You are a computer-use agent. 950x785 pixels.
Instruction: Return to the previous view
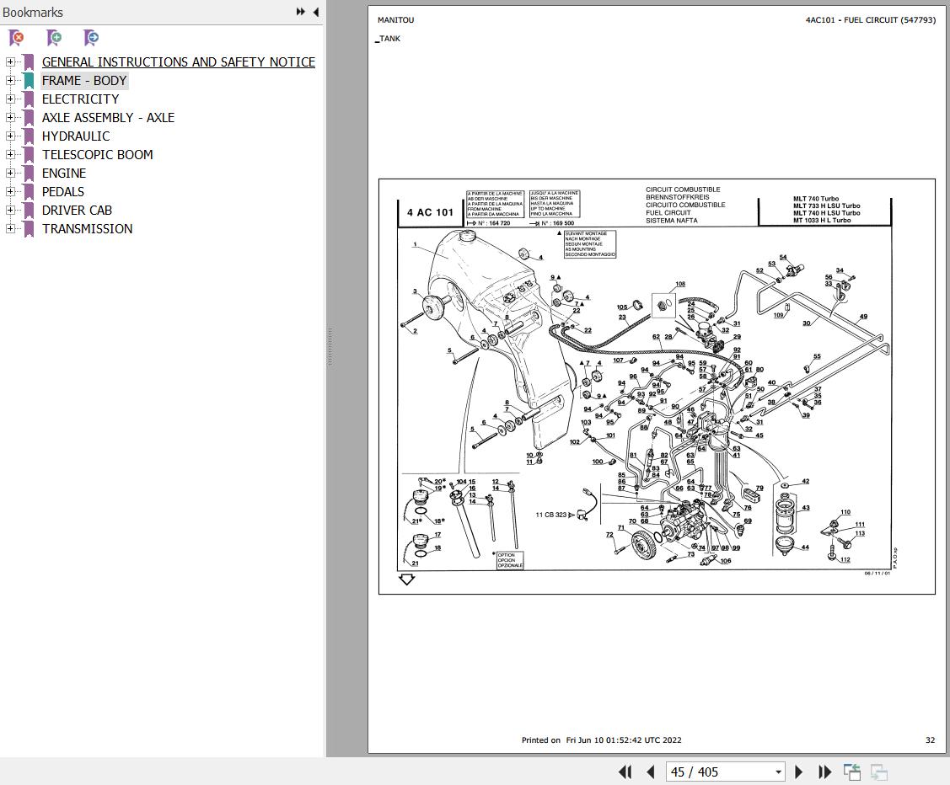coord(851,772)
